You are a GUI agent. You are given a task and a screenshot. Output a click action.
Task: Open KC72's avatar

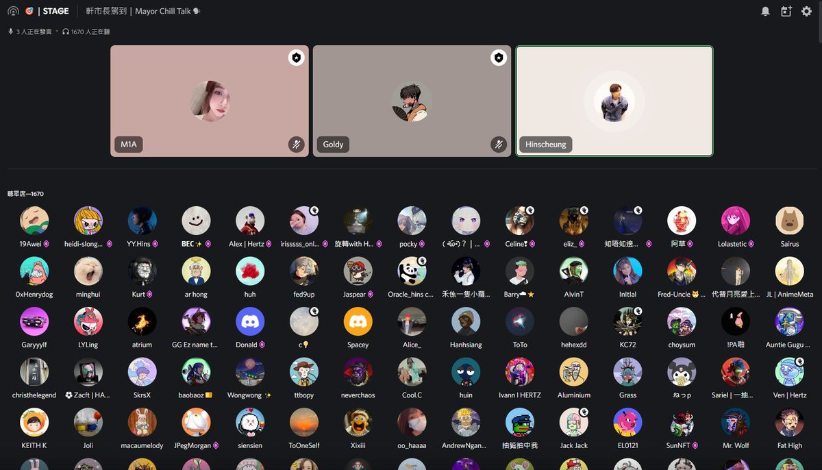(x=628, y=321)
